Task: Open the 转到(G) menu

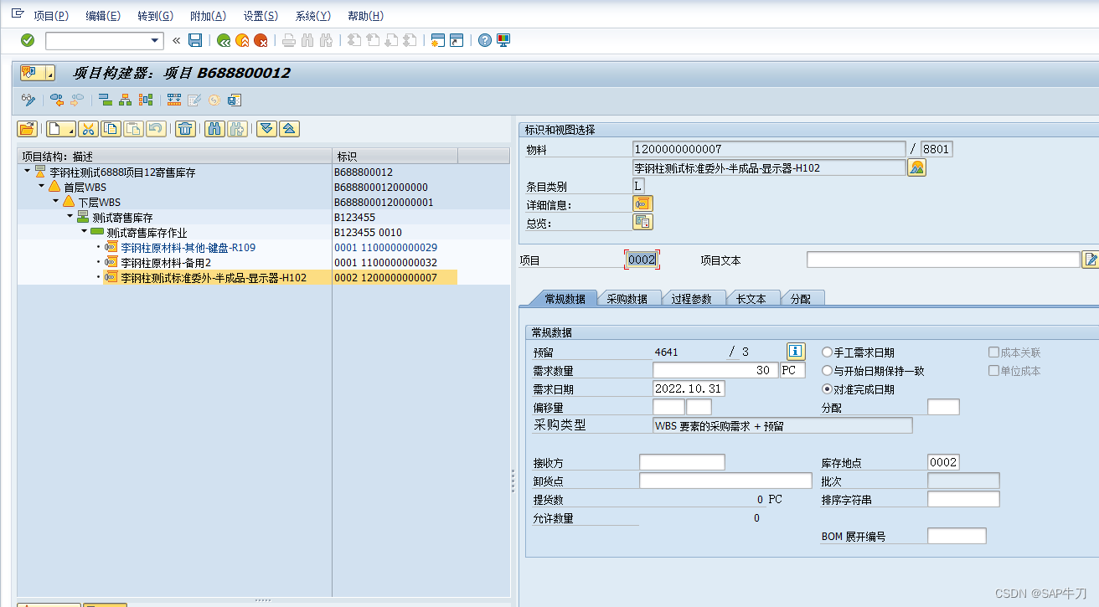Action: (x=155, y=16)
